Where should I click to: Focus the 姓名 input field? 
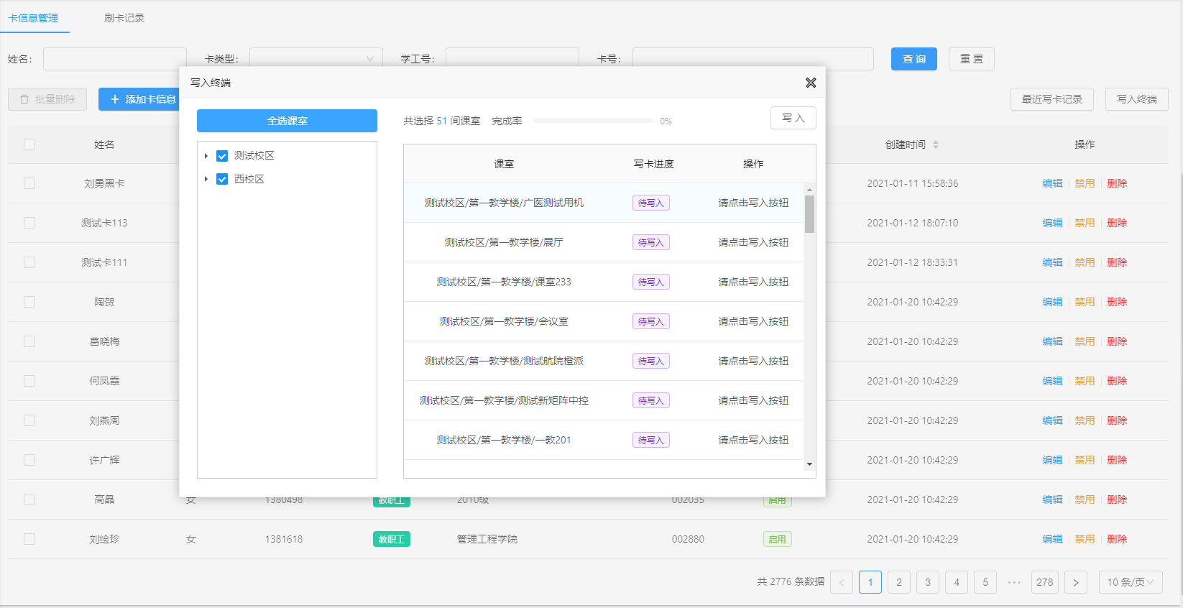point(115,59)
